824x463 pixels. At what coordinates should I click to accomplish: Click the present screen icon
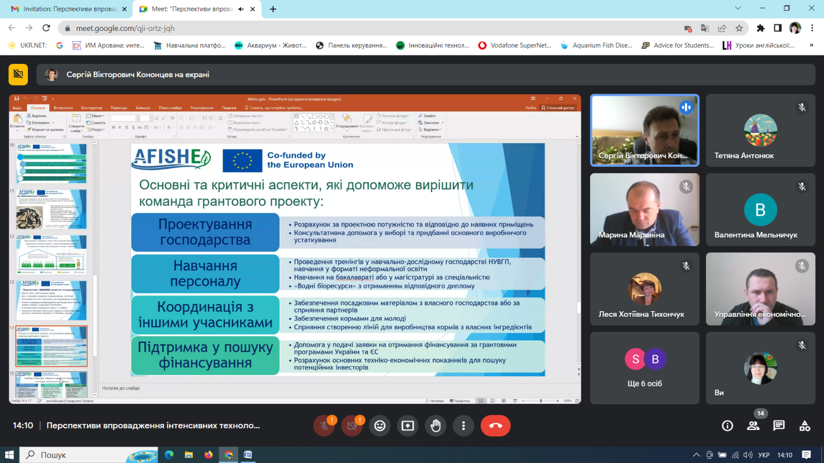point(408,425)
